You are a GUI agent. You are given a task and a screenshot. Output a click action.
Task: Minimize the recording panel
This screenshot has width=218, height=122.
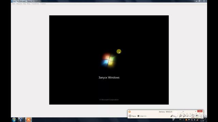(x=196, y=111)
